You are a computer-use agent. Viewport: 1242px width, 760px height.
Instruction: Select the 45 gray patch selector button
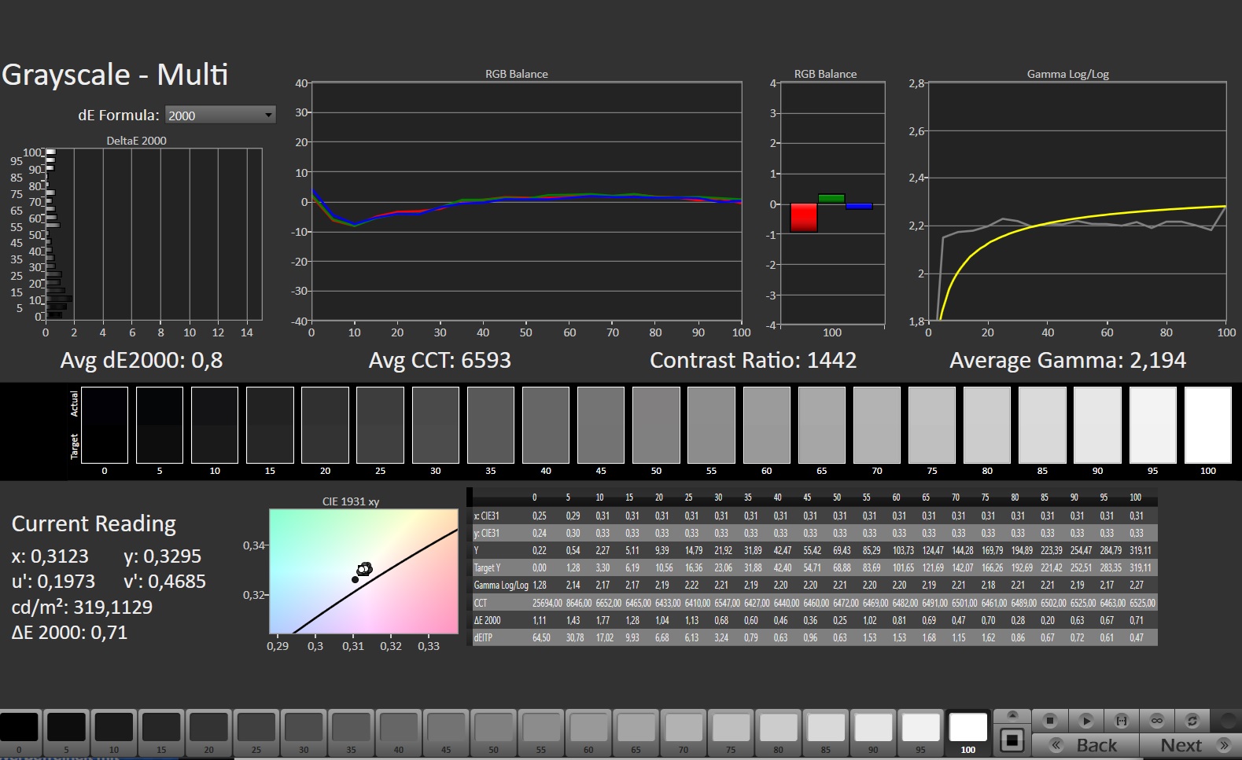click(x=446, y=732)
